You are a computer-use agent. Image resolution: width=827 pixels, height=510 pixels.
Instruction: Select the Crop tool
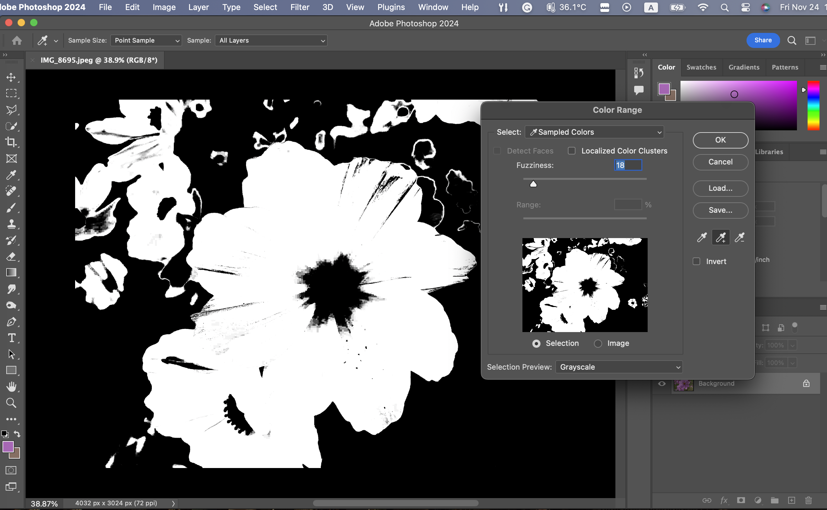point(11,142)
